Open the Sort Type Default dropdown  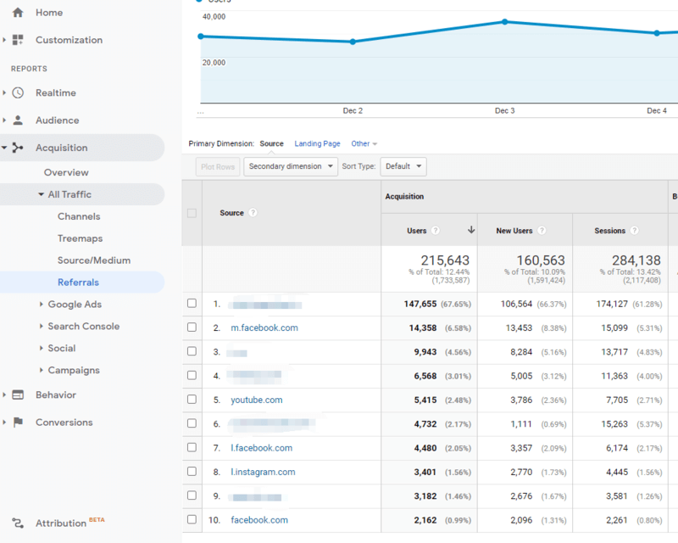(x=403, y=166)
